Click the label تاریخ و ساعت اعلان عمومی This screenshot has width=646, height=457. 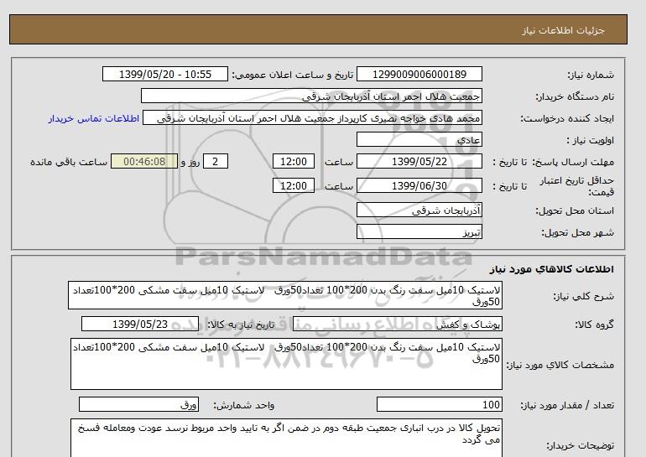point(293,75)
